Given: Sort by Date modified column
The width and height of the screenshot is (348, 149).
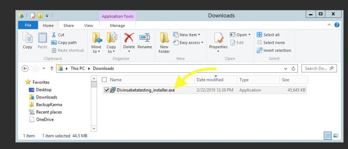Looking at the screenshot, I should tap(210, 80).
